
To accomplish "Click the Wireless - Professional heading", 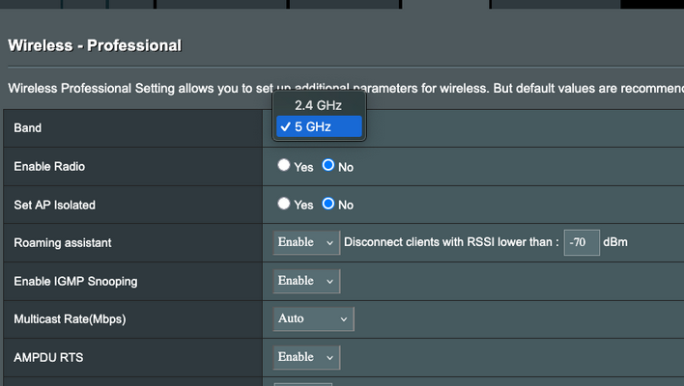I will pyautogui.click(x=95, y=45).
